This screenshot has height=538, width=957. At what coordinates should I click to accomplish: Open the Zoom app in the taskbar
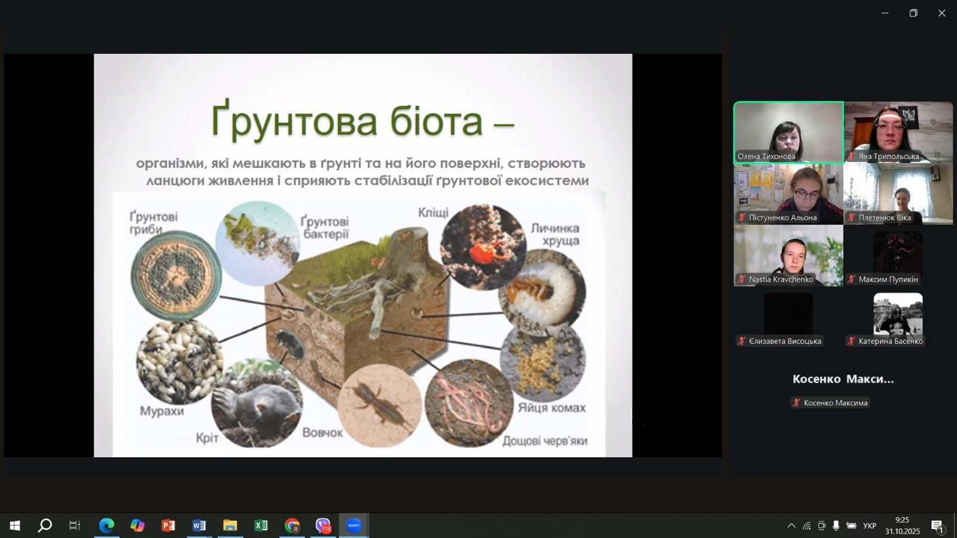tap(354, 525)
